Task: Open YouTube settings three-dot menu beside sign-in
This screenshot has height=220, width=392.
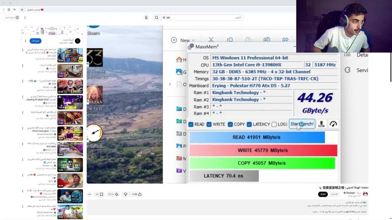Action: tap(25, 17)
